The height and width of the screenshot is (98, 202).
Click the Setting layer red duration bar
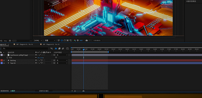(x=137, y=60)
